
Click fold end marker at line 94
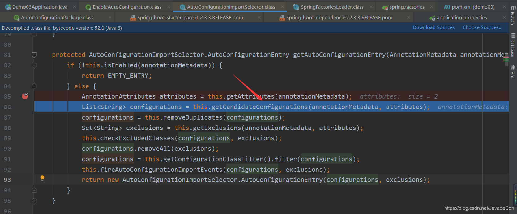34,190
